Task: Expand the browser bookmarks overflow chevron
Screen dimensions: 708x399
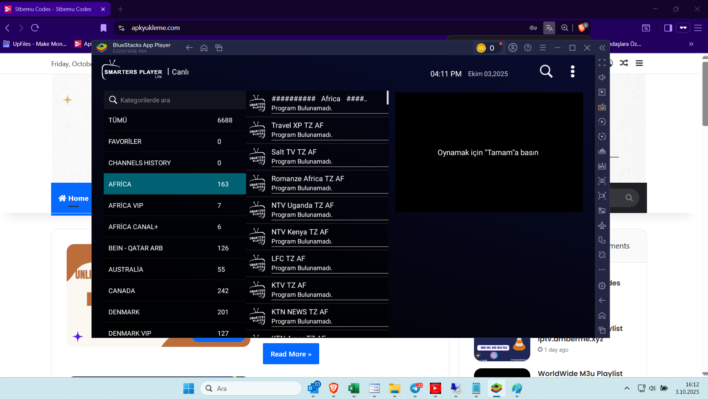Action: [691, 44]
